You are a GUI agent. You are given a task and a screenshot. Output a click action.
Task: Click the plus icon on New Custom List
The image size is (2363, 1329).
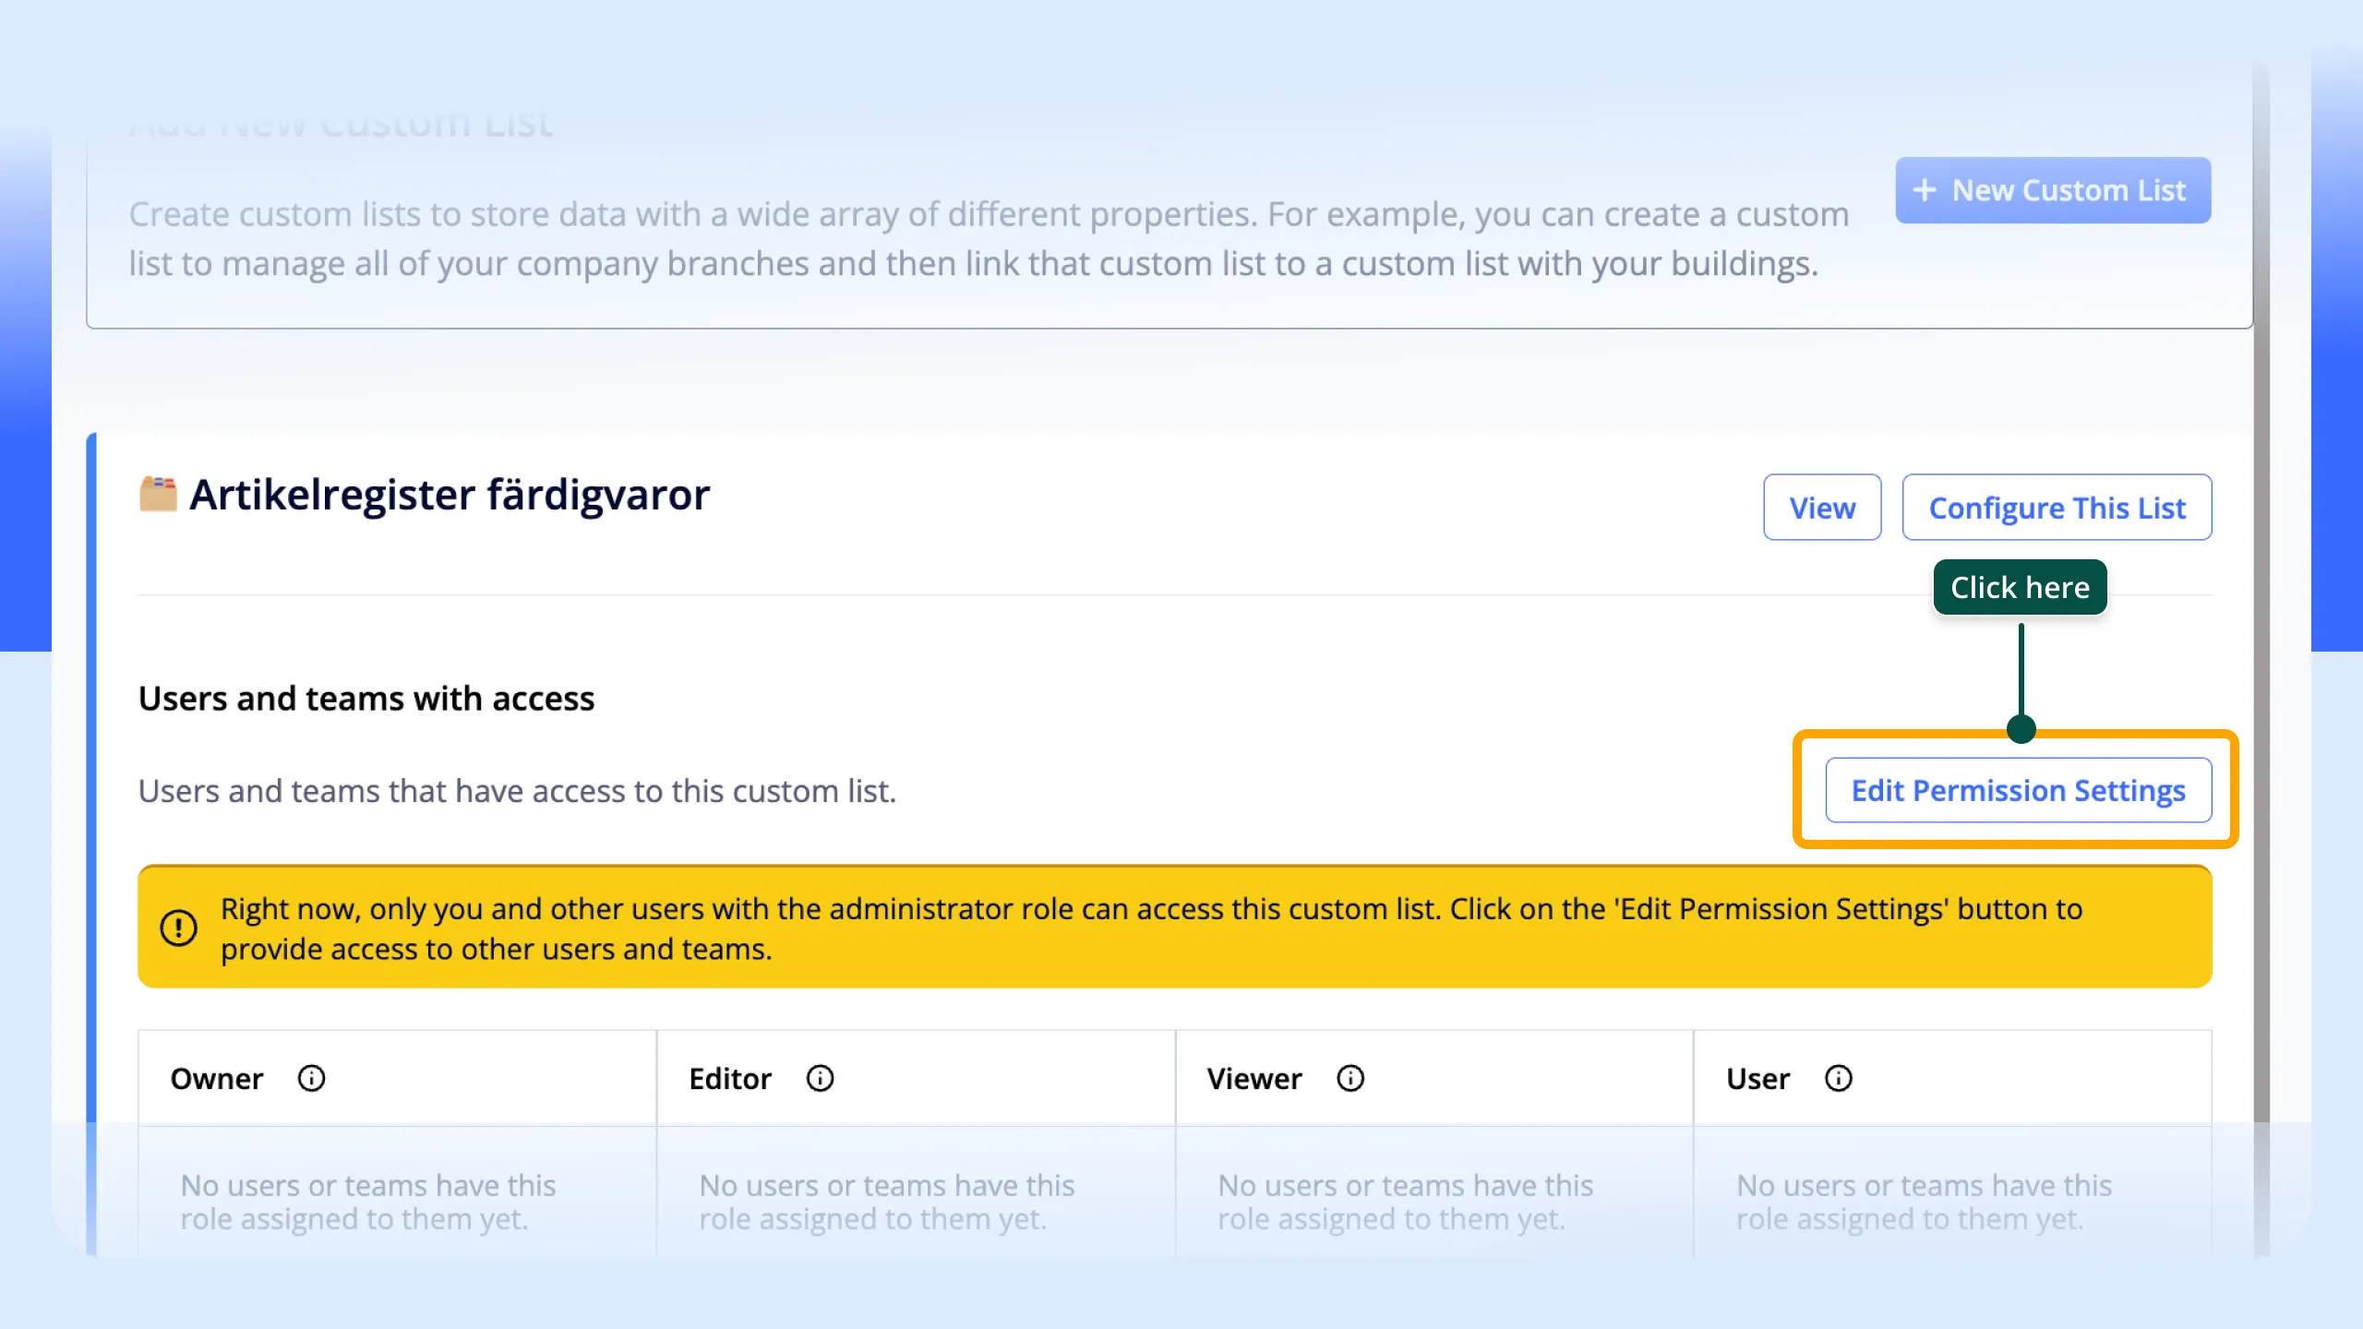(1925, 190)
